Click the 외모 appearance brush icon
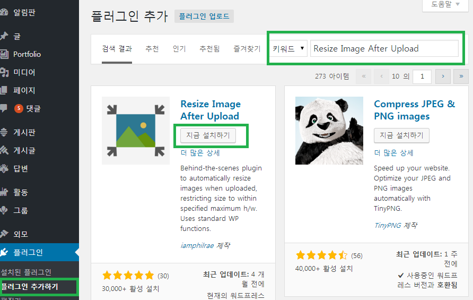This screenshot has width=473, height=300. (x=4, y=234)
